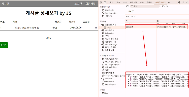This screenshot has width=189, height=97.
Task: Expand array item 1 (삼아비) in preview
Action: (x=129, y=79)
